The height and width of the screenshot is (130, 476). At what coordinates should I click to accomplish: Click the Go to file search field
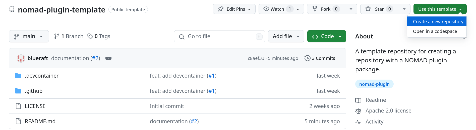coord(219,36)
